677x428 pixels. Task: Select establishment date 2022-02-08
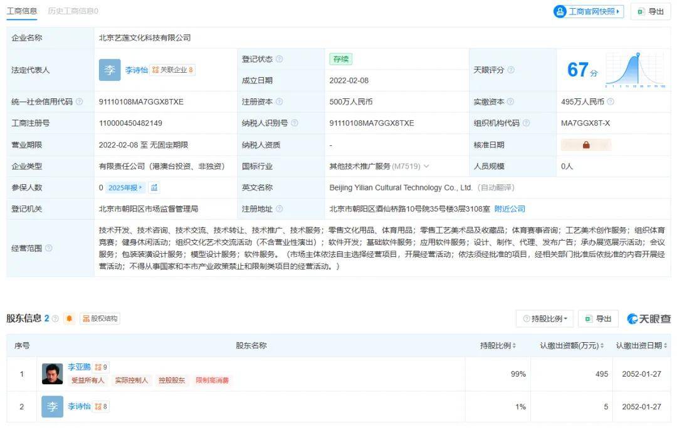(x=349, y=81)
